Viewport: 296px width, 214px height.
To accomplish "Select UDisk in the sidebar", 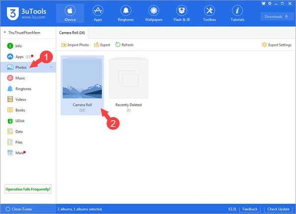I will tap(20, 121).
